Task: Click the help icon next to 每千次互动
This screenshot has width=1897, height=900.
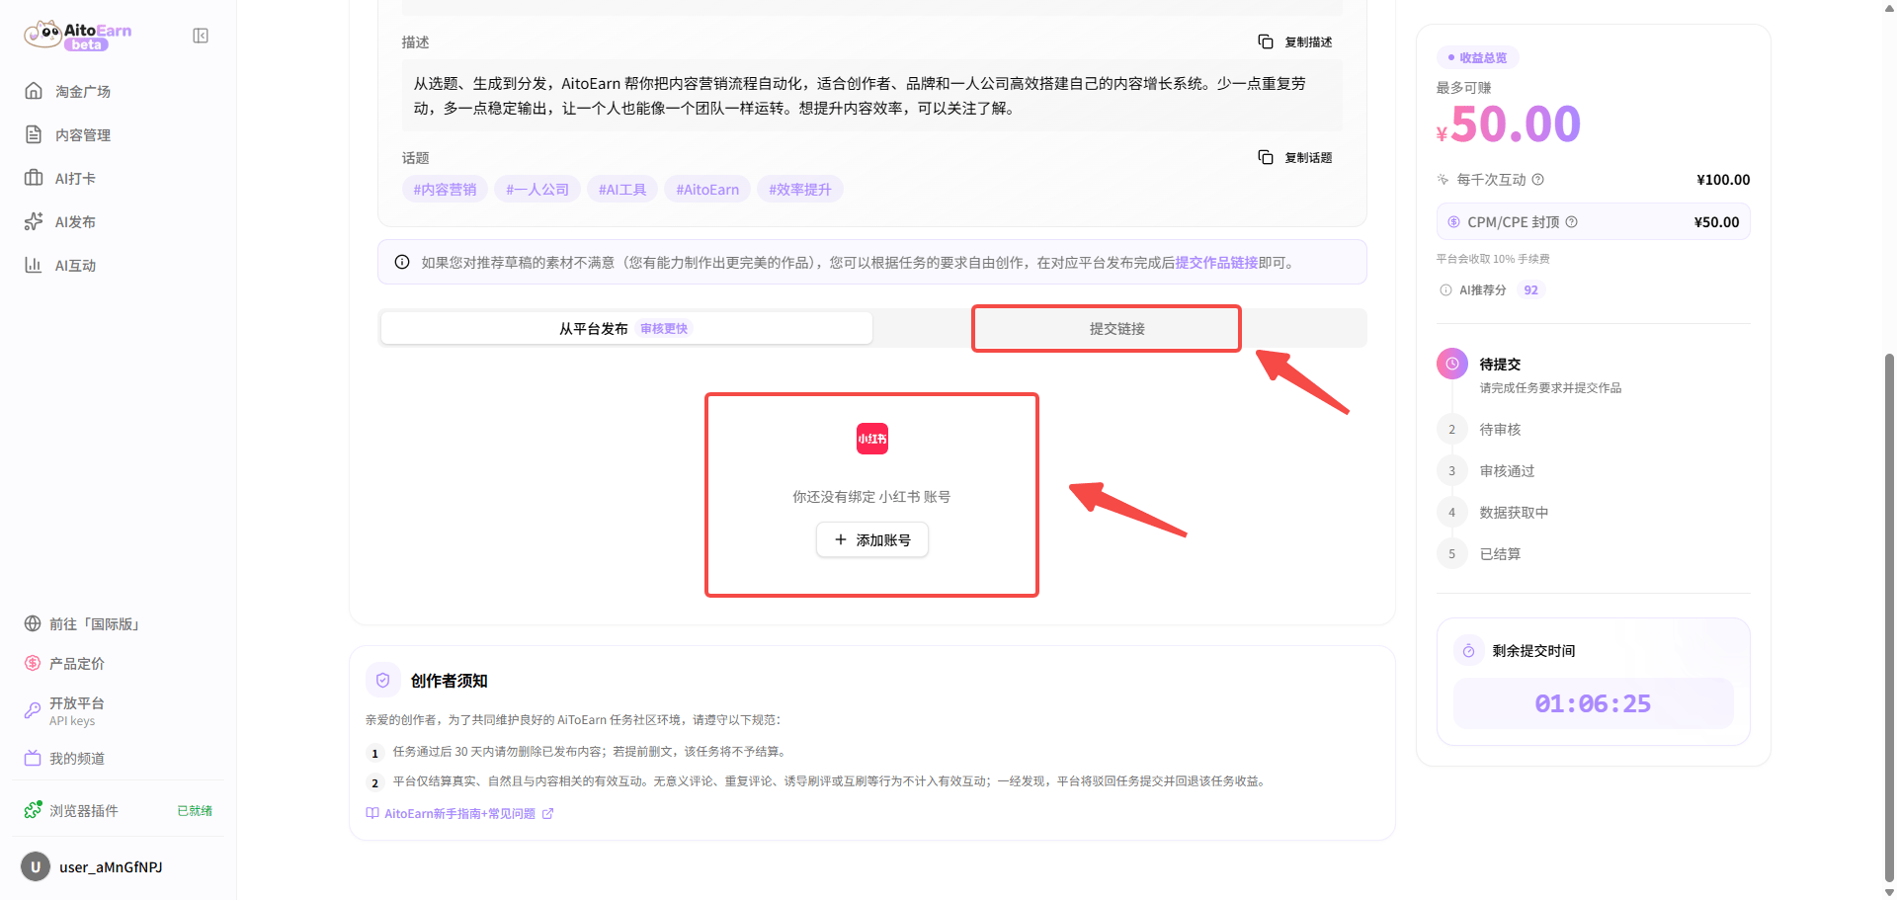Action: pyautogui.click(x=1537, y=179)
